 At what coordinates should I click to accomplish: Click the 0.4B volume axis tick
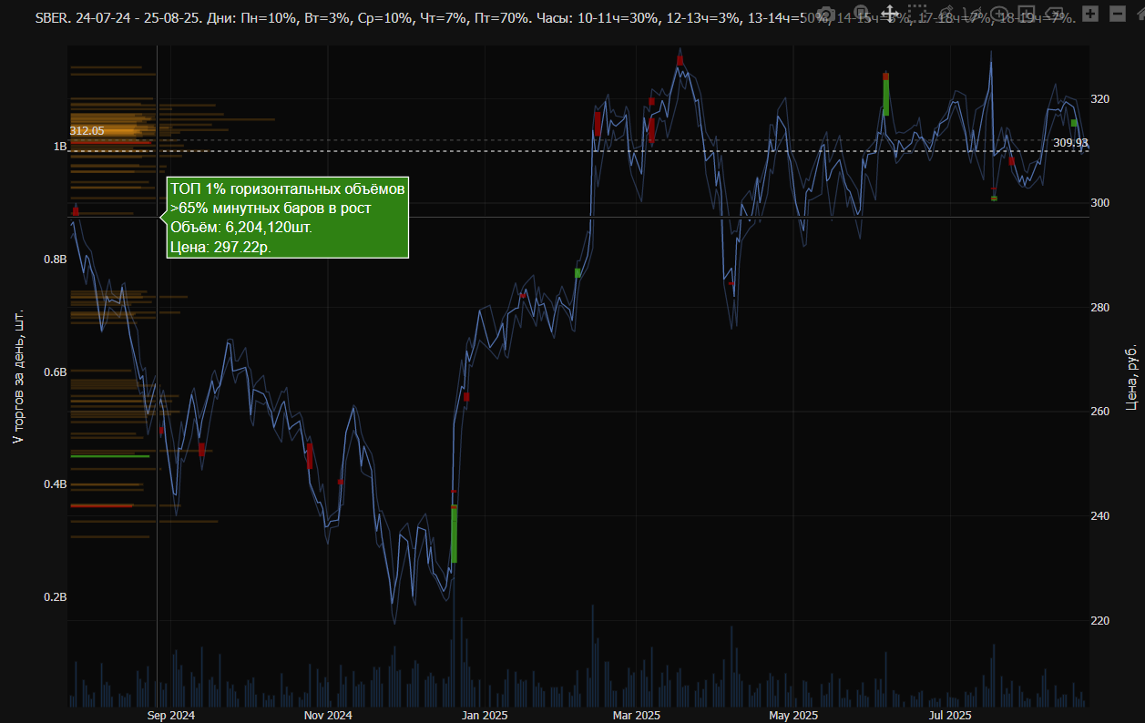(55, 484)
